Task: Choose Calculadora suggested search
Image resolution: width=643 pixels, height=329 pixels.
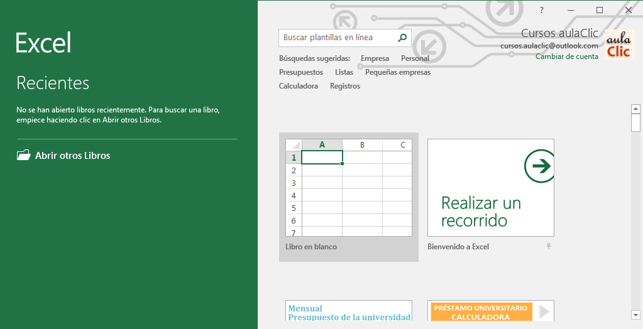Action: click(299, 86)
